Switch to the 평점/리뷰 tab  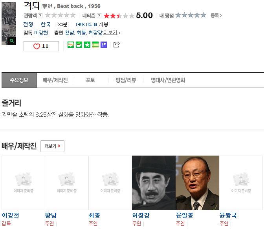[126, 80]
